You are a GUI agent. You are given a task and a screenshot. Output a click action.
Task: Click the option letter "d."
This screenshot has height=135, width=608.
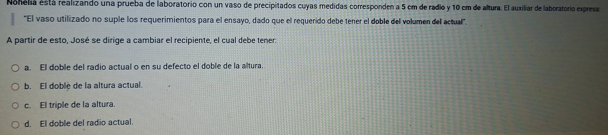(28, 123)
